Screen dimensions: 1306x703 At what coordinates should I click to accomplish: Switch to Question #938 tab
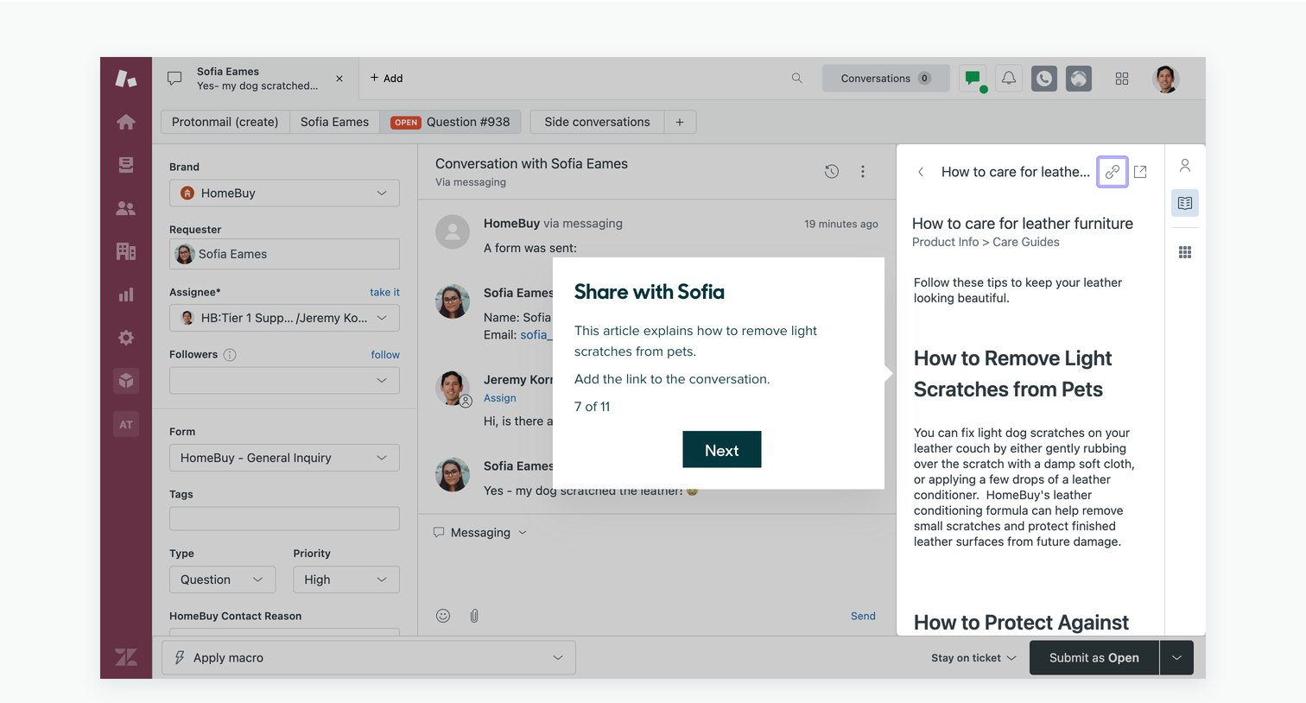pos(450,122)
